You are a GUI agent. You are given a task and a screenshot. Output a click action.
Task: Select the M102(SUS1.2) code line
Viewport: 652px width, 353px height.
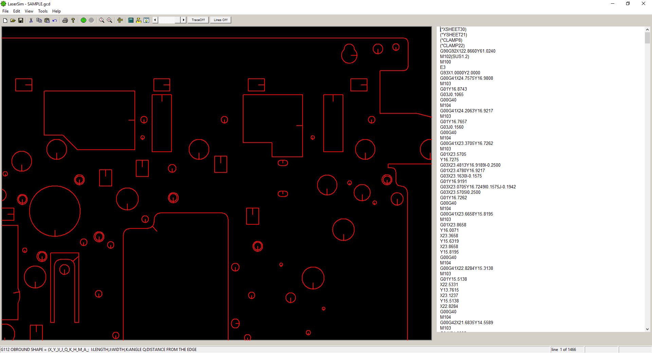click(x=454, y=57)
